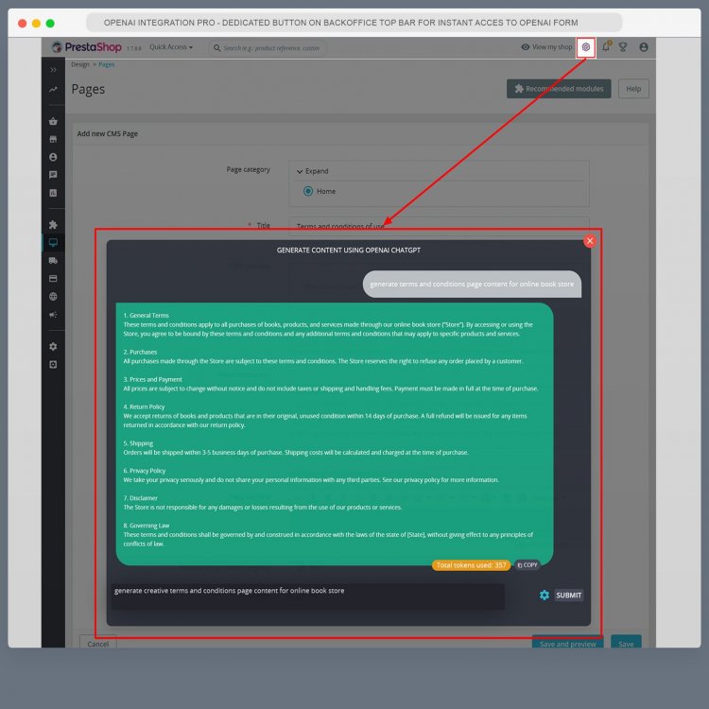709x709 pixels.
Task: Go to Pages breadcrumb link
Action: coord(106,64)
